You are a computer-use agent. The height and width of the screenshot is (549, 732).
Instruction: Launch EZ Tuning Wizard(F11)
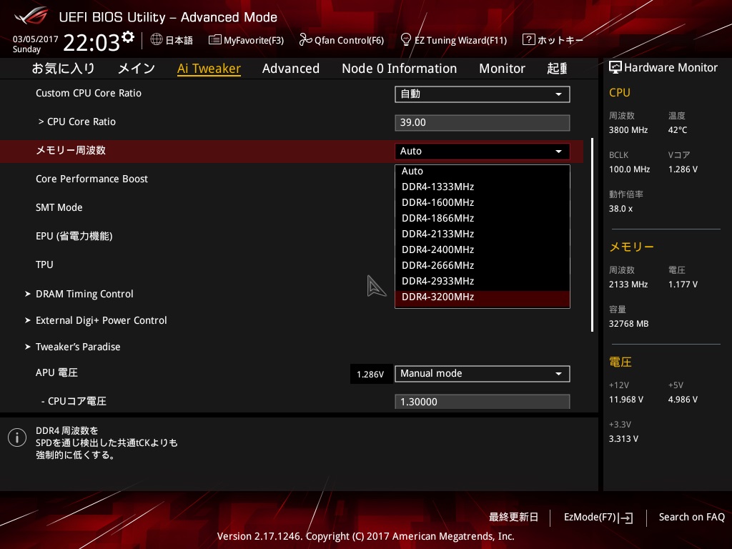[x=454, y=40]
